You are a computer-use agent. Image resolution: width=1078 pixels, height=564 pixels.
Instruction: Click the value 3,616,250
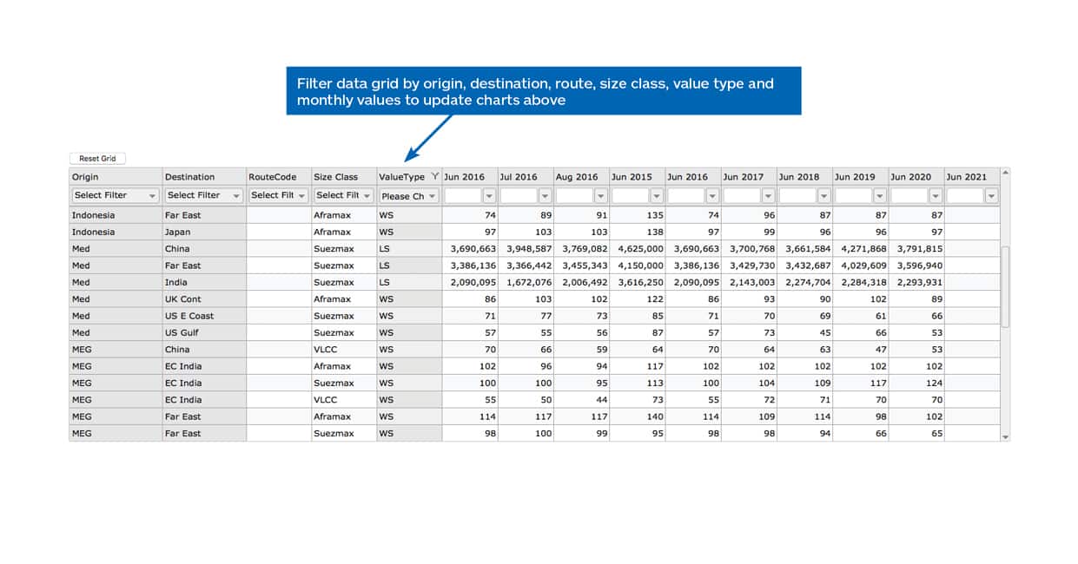(640, 282)
